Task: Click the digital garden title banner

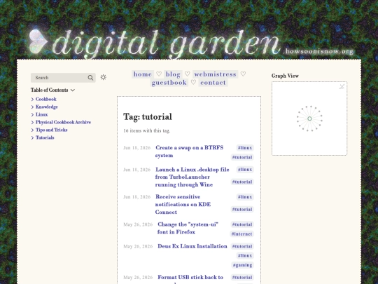Action: click(x=167, y=43)
